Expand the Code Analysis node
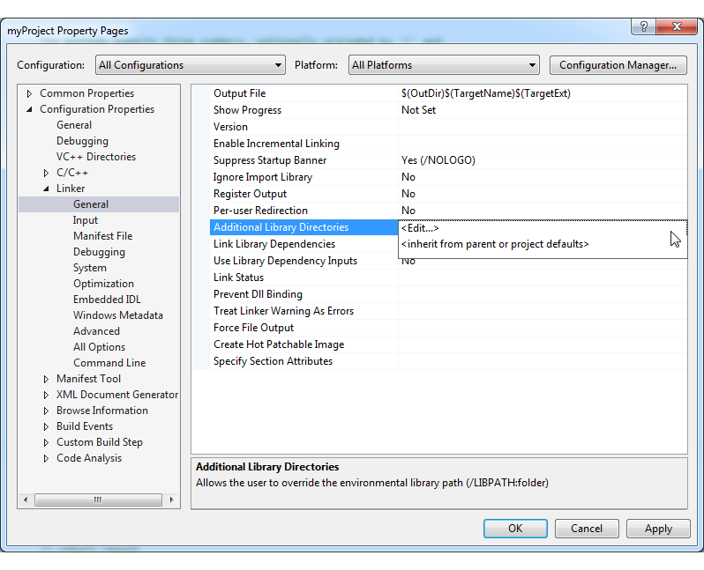Screen dimensions: 704x570 46,458
